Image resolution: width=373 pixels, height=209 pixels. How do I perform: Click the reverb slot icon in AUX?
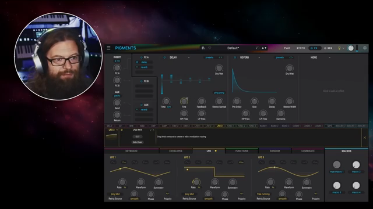(137, 110)
